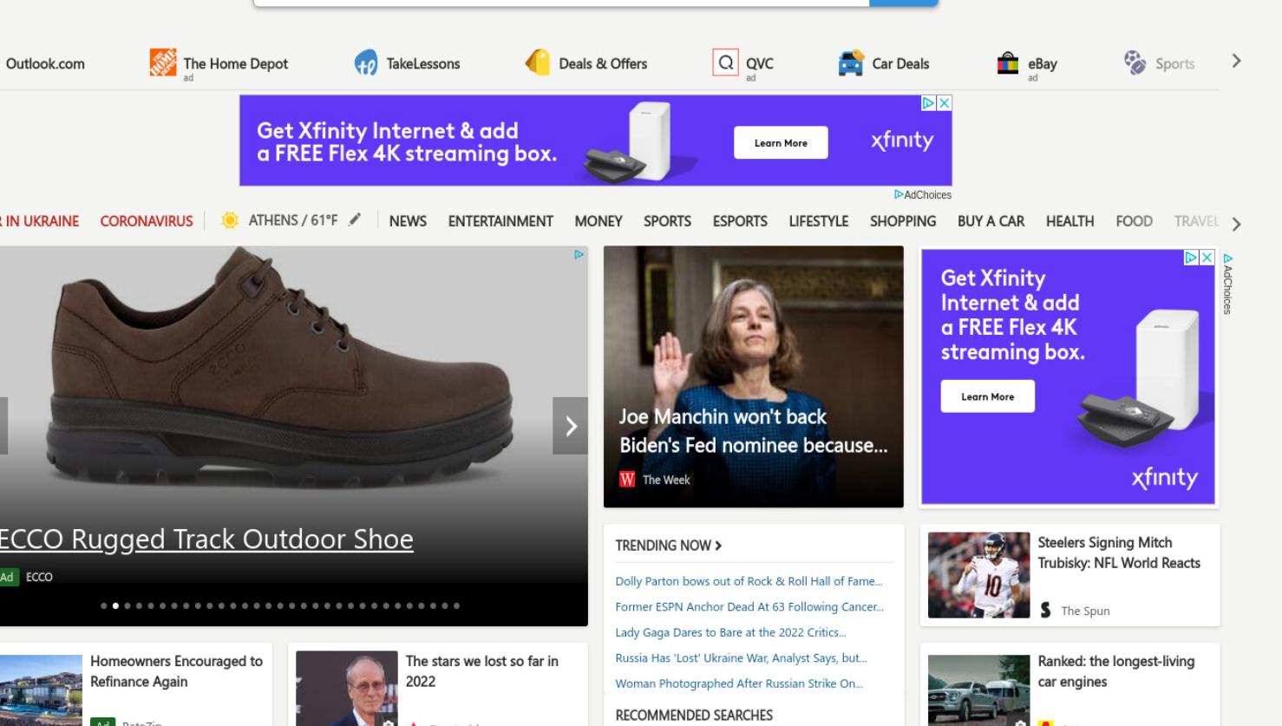Close the top Xfinity banner ad

pyautogui.click(x=945, y=103)
